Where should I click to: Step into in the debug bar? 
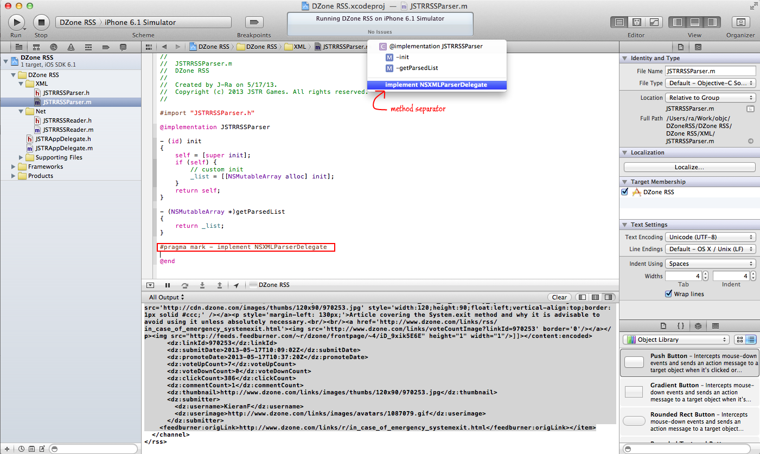click(202, 285)
